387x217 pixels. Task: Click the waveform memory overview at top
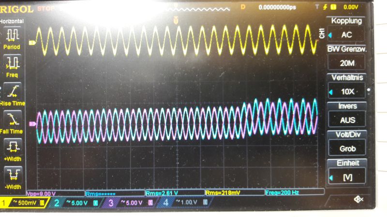coord(199,9)
